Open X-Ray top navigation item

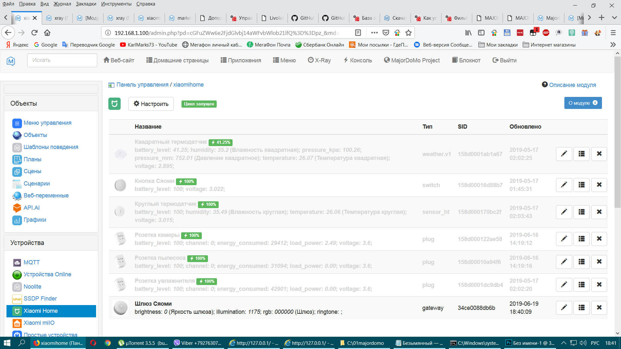tap(319, 60)
